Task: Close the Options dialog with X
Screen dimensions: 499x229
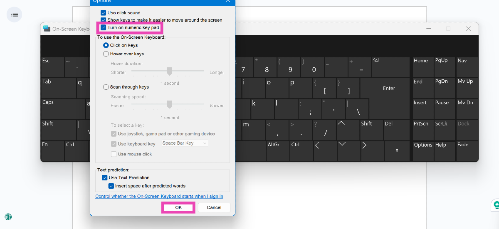Action: click(228, 1)
